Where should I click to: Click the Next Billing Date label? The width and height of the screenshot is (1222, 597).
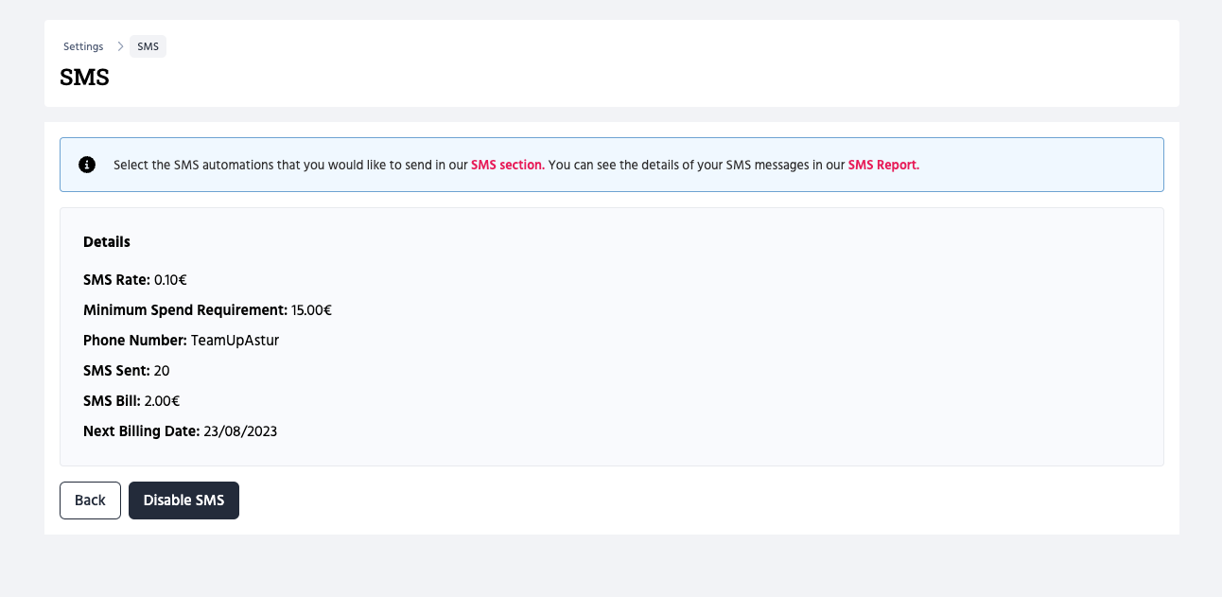142,431
